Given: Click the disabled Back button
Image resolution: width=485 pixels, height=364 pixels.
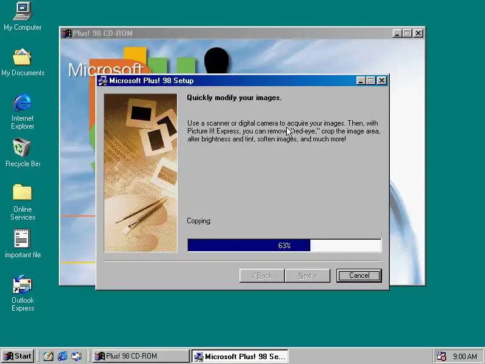Looking at the screenshot, I should [x=262, y=275].
